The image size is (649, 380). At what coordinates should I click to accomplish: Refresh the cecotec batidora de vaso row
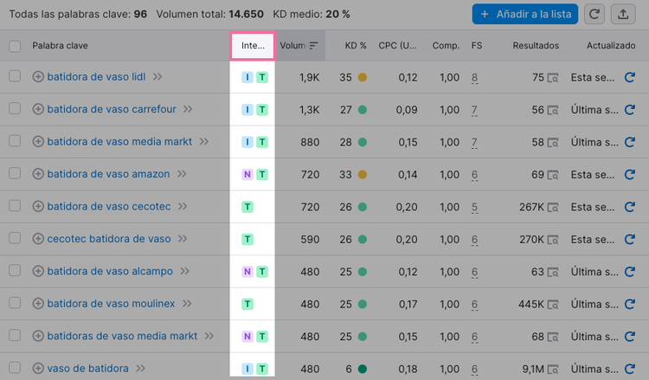click(x=630, y=239)
